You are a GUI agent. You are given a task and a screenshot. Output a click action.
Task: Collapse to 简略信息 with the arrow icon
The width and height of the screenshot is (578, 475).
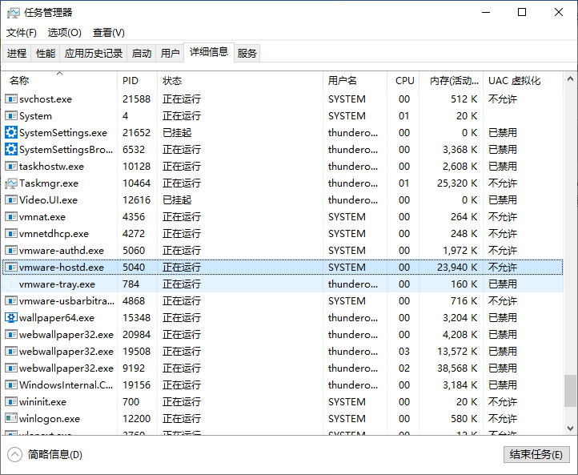click(x=14, y=455)
